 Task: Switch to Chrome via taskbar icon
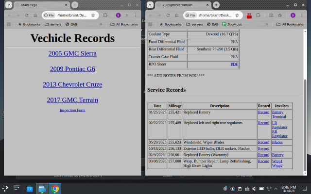[x=55, y=189]
